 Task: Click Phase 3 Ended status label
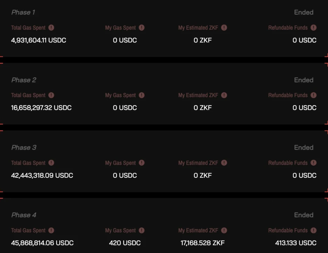[x=303, y=148]
